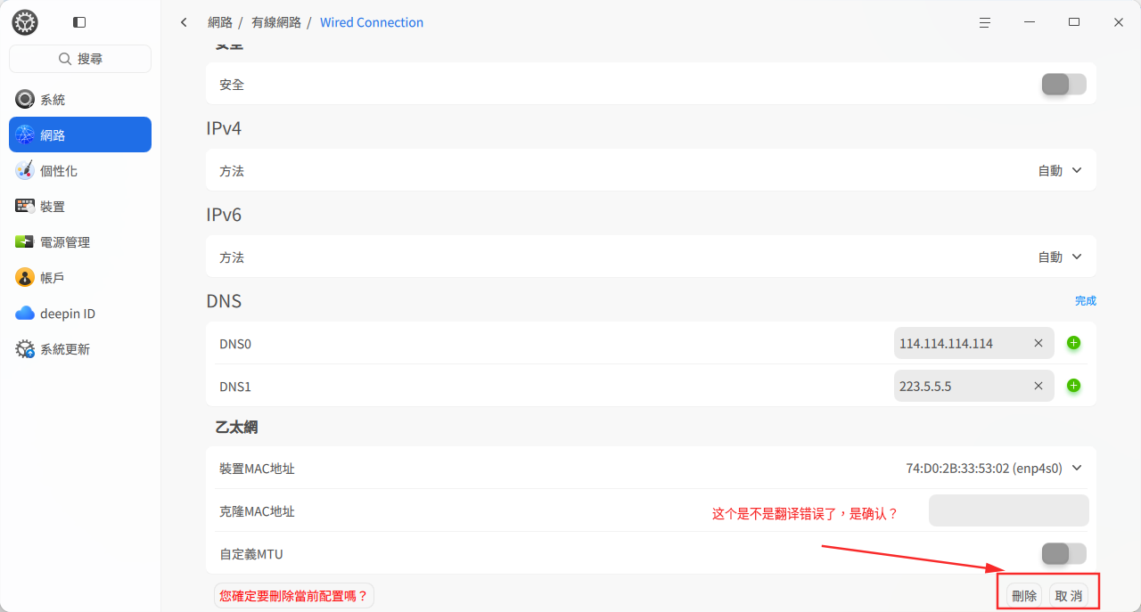The image size is (1141, 612).
Task: Open the IPv6 方法 dropdown
Action: (x=1061, y=257)
